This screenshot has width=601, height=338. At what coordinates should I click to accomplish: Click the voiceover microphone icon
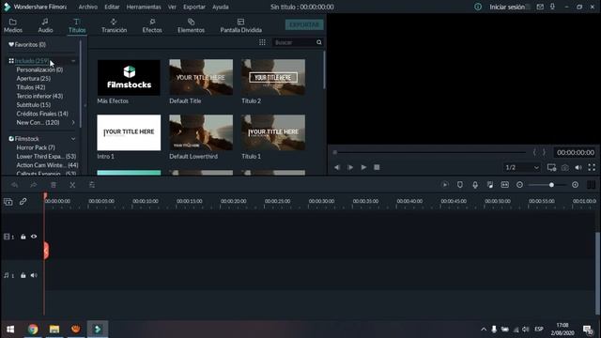(475, 185)
